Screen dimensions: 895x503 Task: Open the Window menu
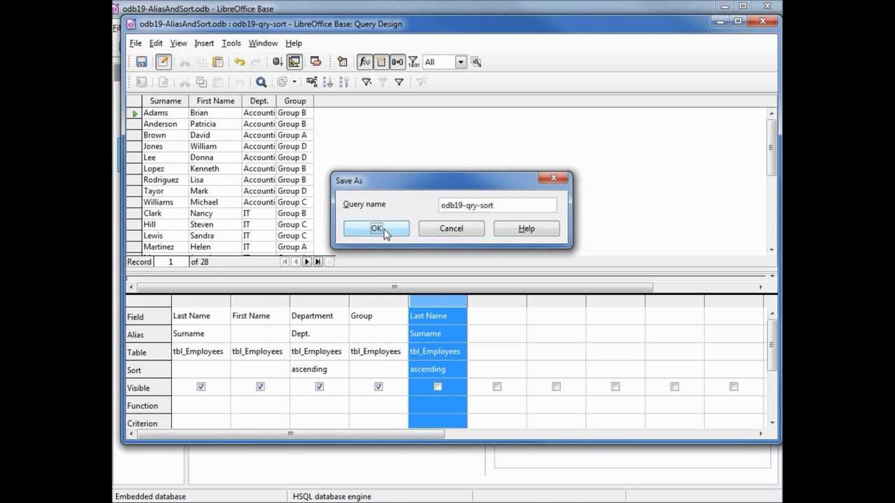point(263,43)
